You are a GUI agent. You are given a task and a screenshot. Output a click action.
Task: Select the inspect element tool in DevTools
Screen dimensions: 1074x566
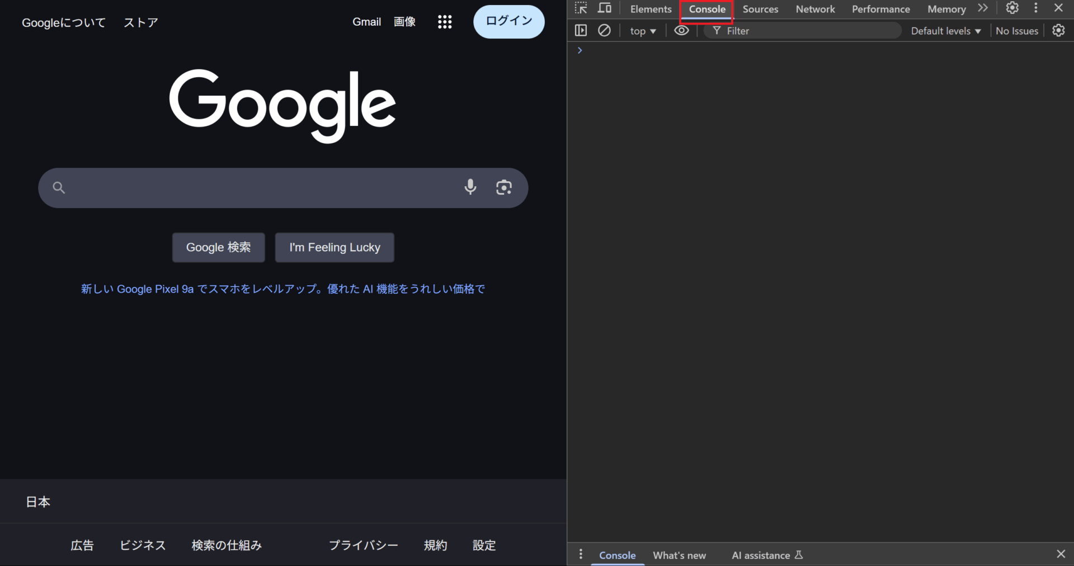581,8
